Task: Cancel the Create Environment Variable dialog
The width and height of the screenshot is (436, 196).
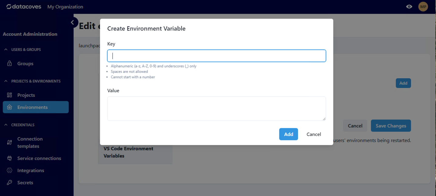Action: tap(314, 134)
